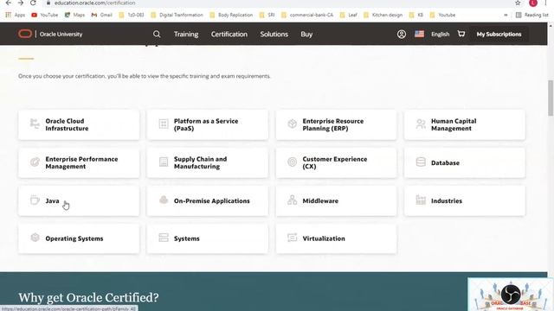Click the On-Premise Applications cloud icon

[x=164, y=200]
